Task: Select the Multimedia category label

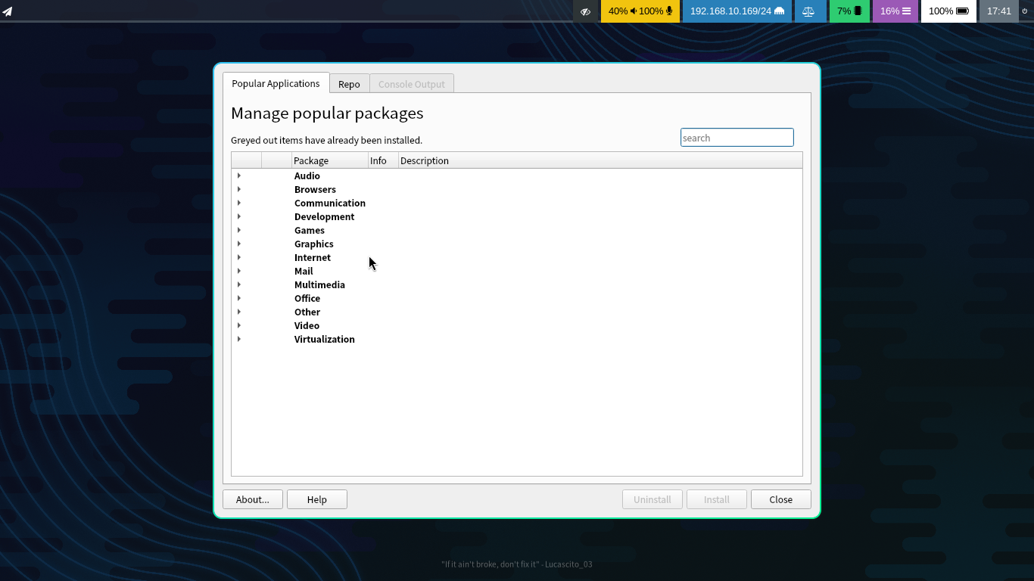Action: point(319,284)
